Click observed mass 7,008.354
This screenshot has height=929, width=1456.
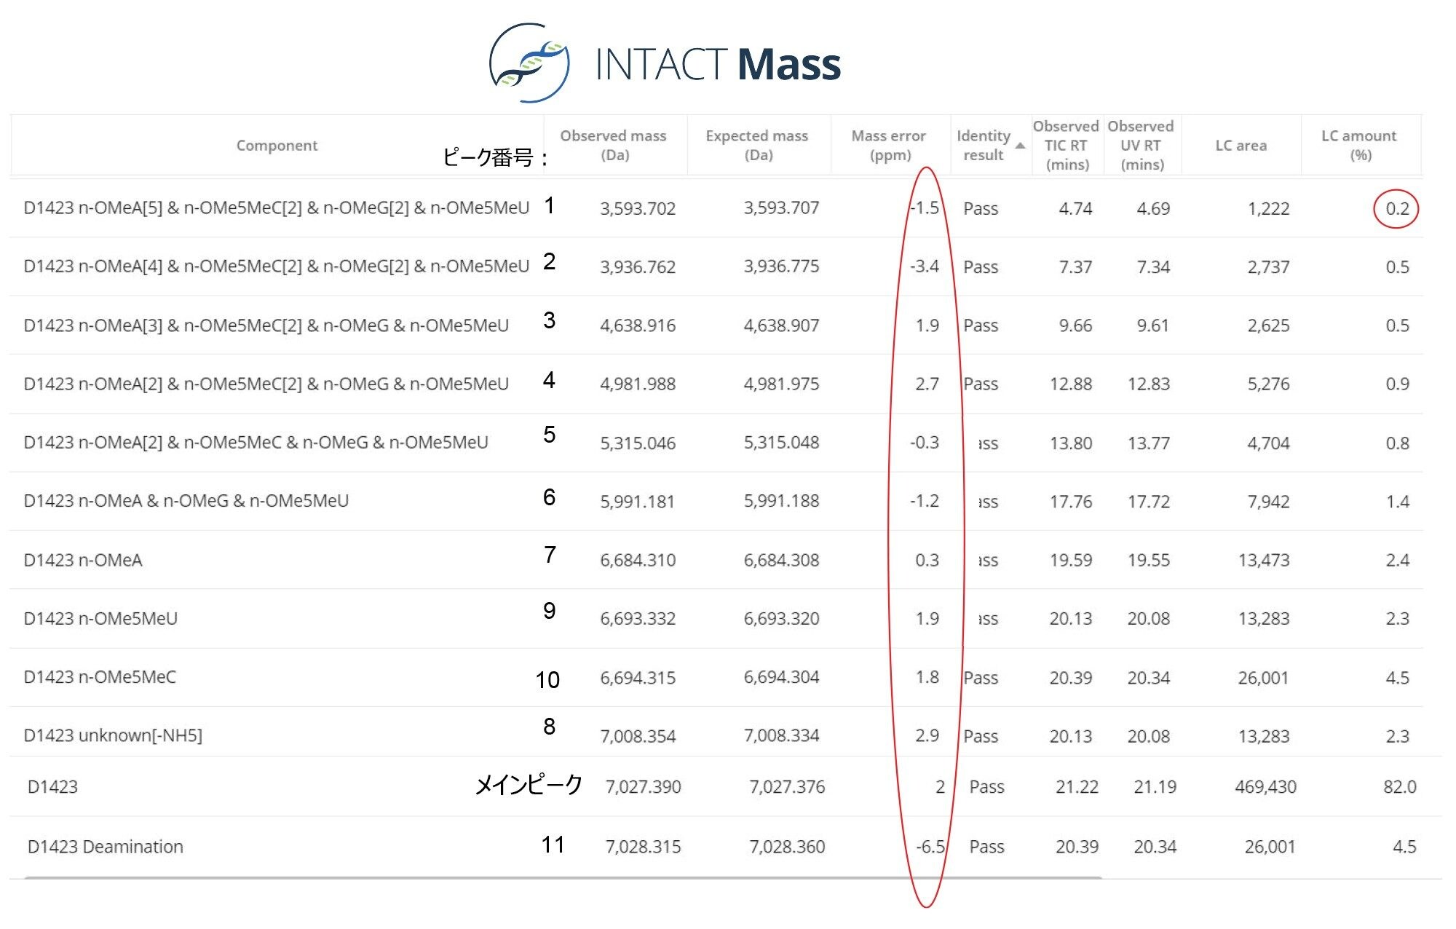[x=638, y=736]
